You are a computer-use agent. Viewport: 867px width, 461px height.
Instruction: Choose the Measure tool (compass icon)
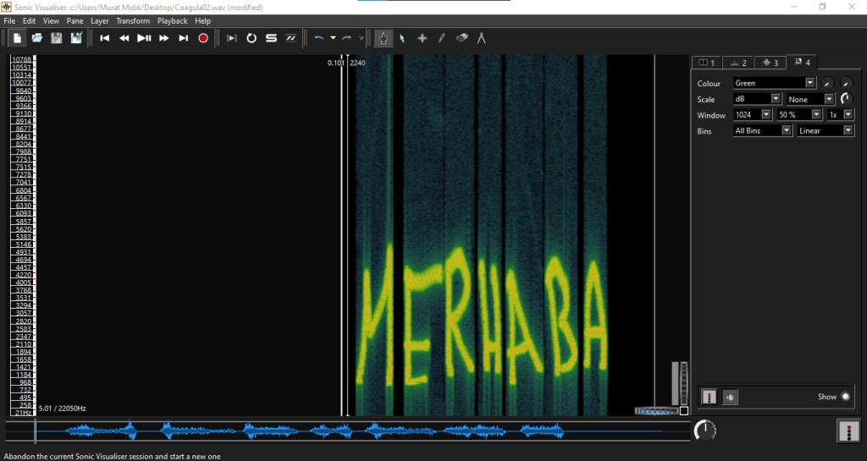482,38
